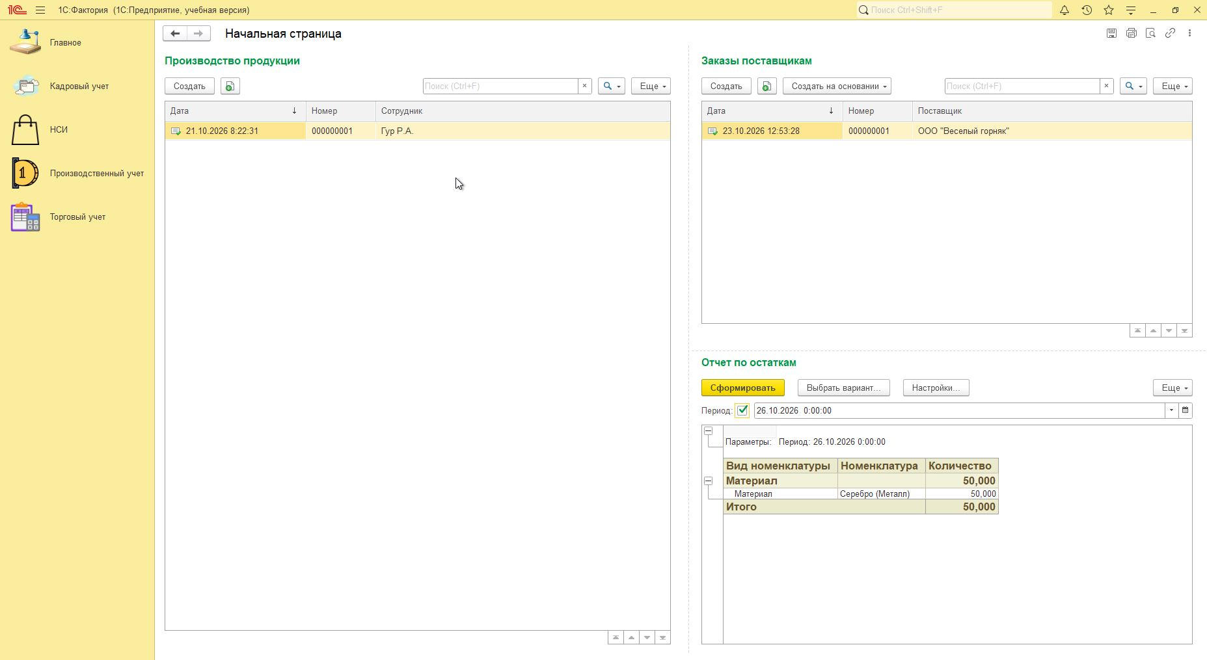Open vertical three-dots page menu
Viewport: 1207px width, 660px height.
coord(1189,33)
